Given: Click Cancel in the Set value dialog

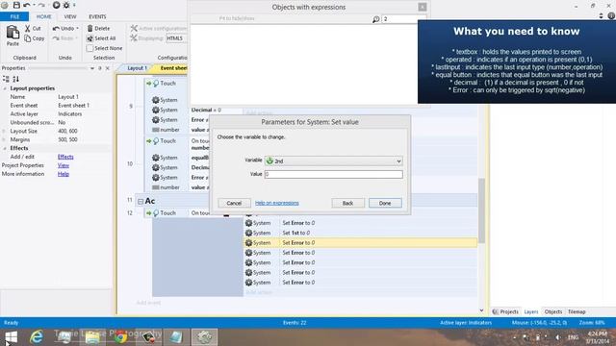Looking at the screenshot, I should click(x=234, y=203).
